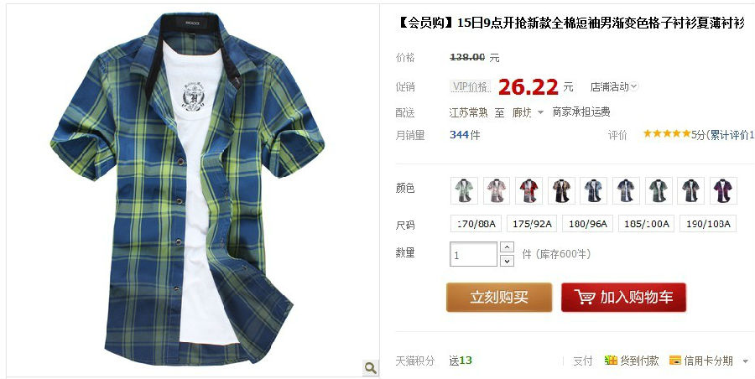Click the magnifier zoom icon on product image

pyautogui.click(x=370, y=368)
